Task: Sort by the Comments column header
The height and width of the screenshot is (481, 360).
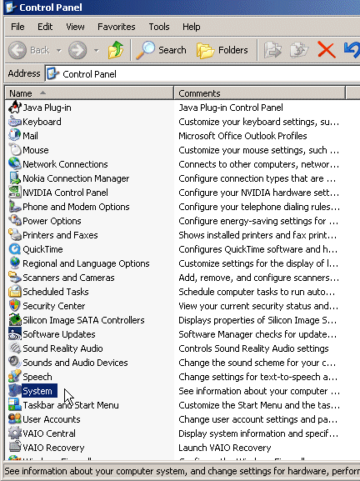Action: (260, 93)
